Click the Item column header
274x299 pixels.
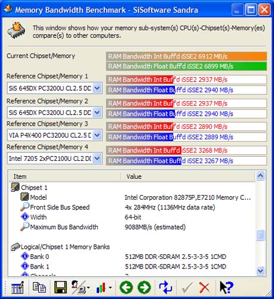point(65,176)
